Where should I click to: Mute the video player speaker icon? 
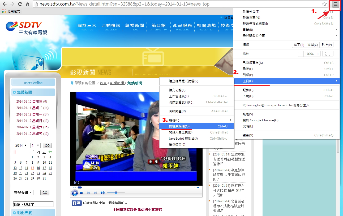point(102,193)
